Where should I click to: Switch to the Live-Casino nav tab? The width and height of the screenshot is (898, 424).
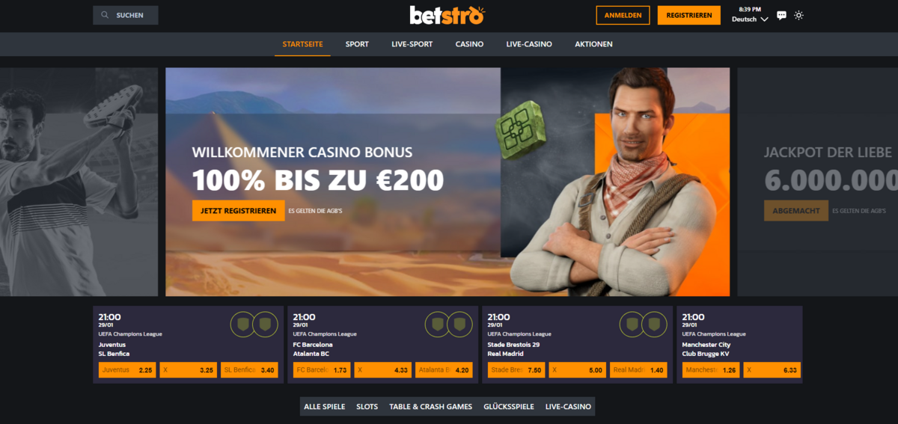click(x=528, y=44)
